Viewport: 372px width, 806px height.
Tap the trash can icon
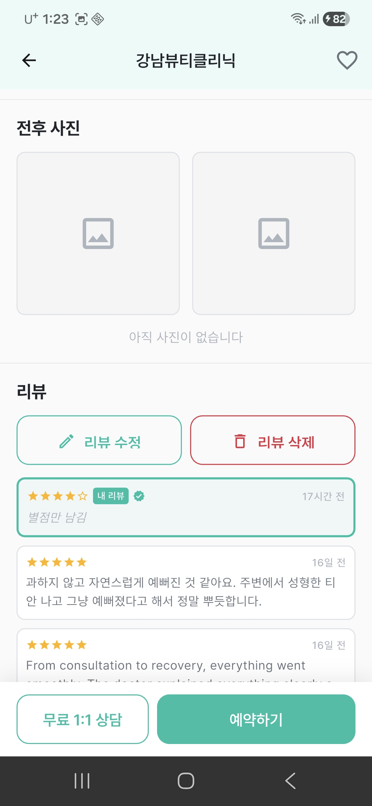pos(240,441)
